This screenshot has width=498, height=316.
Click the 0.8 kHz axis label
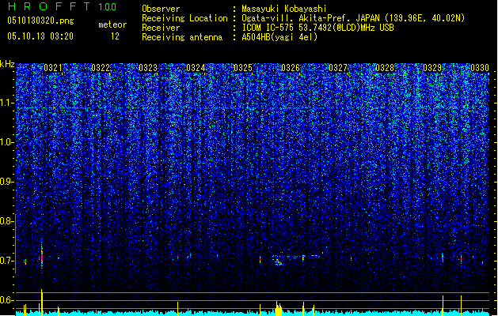(6, 221)
